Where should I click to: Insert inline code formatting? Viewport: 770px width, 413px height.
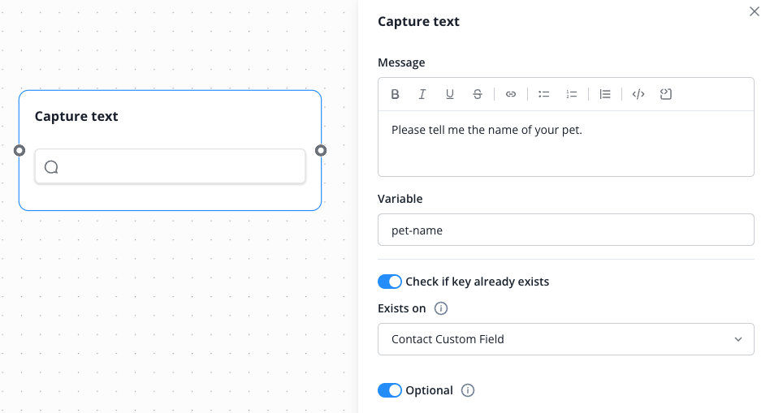638,94
